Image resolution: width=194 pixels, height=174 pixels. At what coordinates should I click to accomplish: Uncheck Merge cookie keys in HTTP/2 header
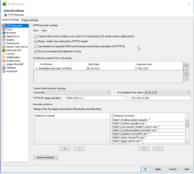tap(35, 41)
